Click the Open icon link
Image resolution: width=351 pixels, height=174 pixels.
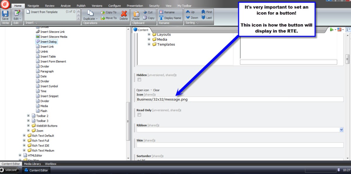click(143, 90)
